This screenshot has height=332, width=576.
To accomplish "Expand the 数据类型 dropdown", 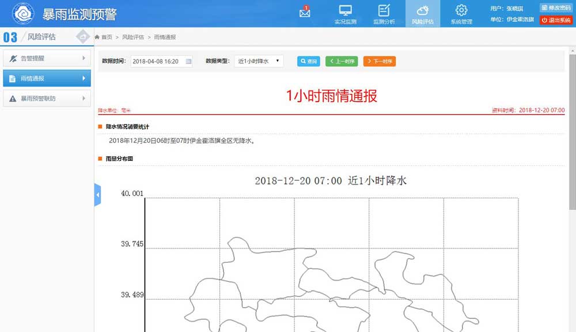I will click(x=259, y=61).
